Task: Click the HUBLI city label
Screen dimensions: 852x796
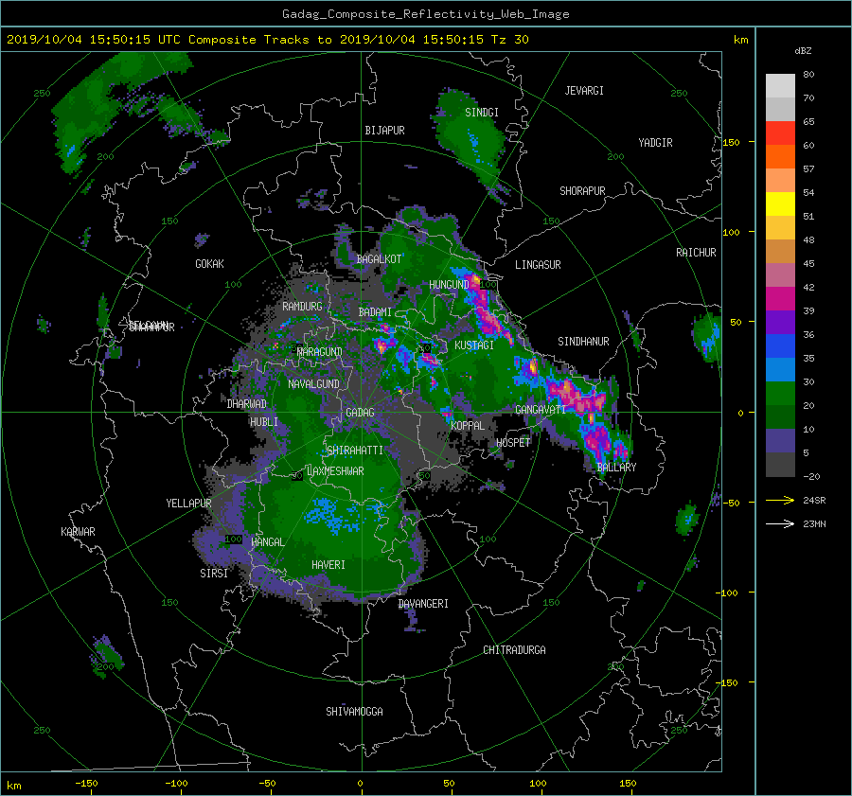Action: [x=263, y=422]
